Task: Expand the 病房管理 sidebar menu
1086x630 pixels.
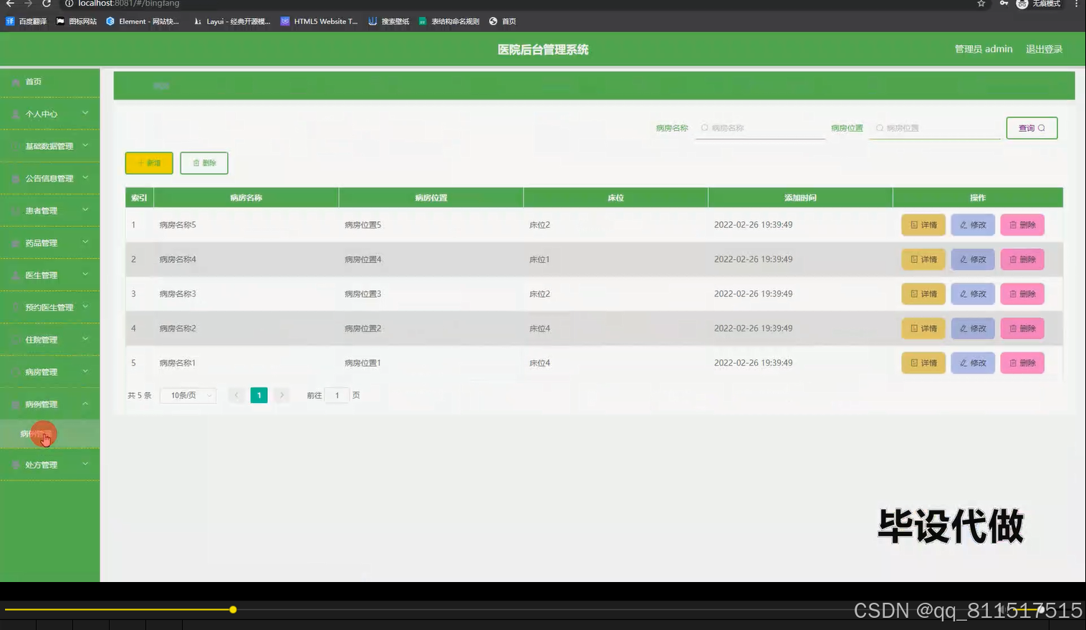Action: coord(49,372)
